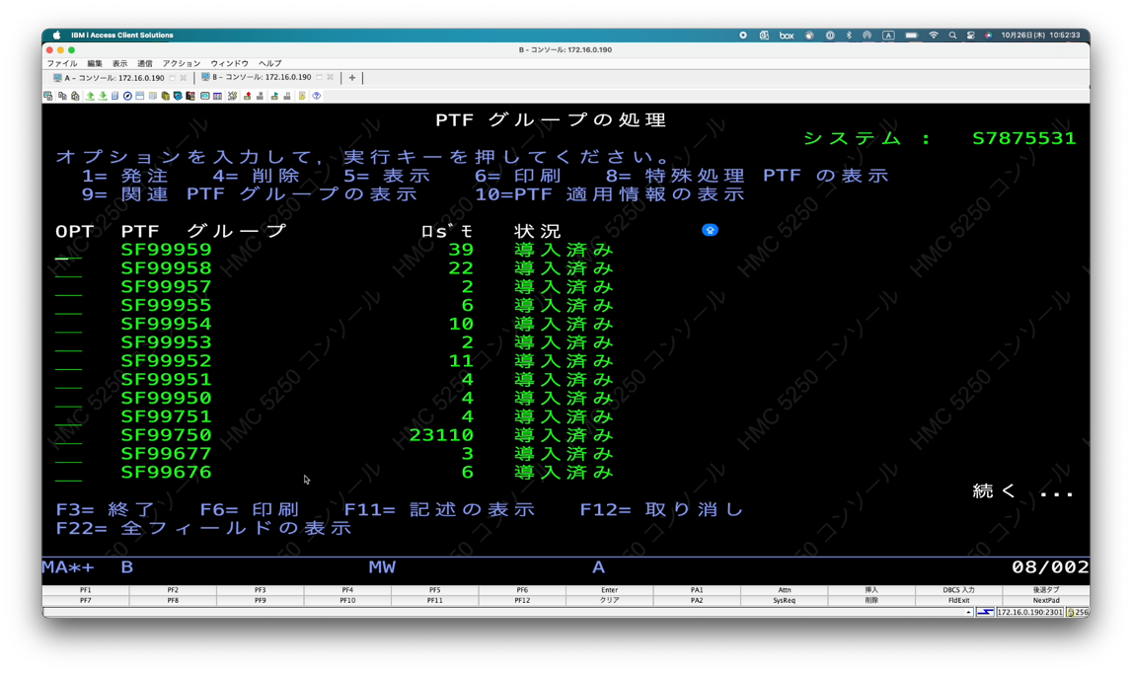Click the OPT field for SF99750
Screen dimensions: 1131x673
tap(68, 436)
